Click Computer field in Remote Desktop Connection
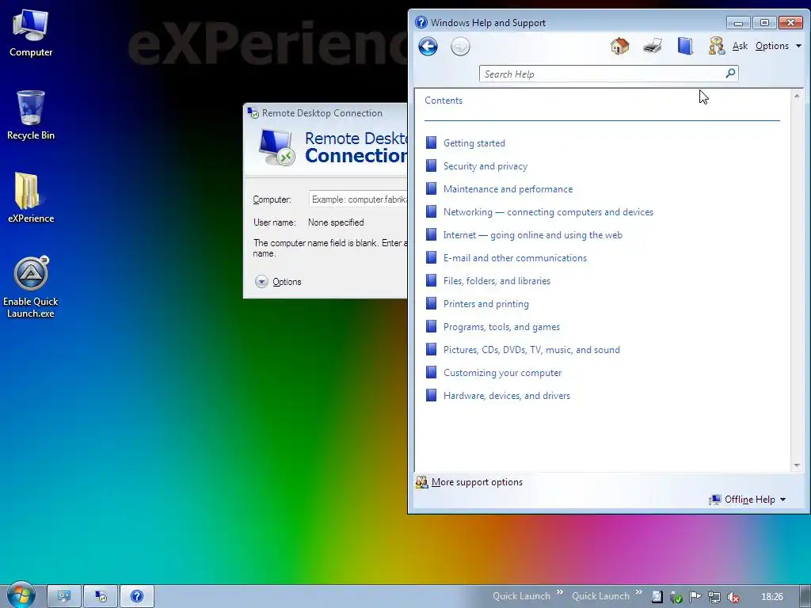811x608 pixels. [x=358, y=199]
